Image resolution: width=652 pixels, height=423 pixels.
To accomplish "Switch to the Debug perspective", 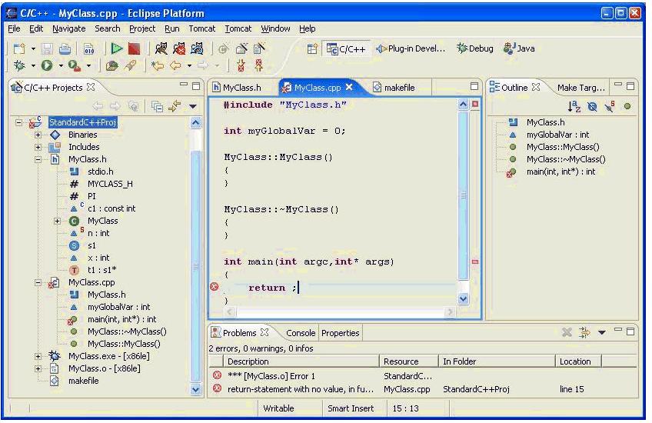I will tap(475, 48).
